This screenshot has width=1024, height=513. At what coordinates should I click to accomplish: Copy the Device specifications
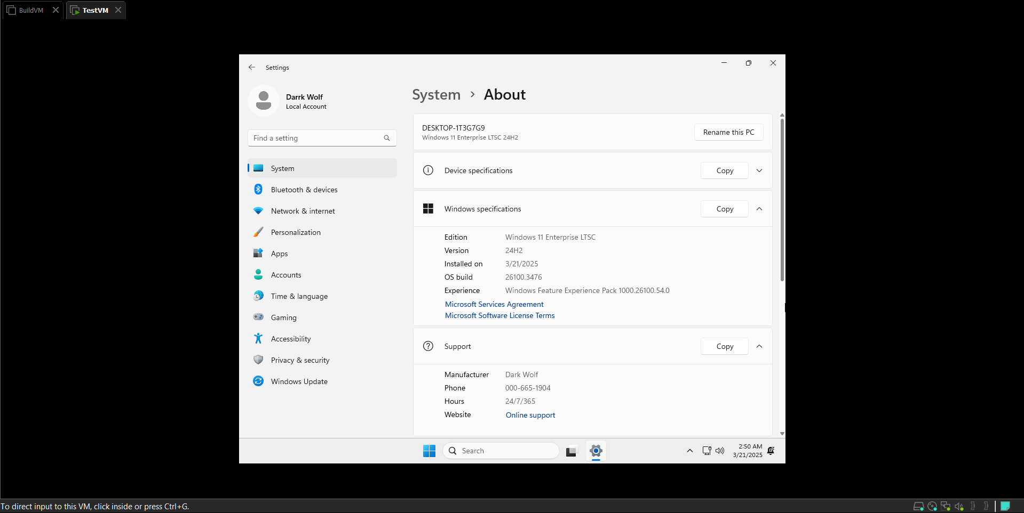tap(725, 170)
